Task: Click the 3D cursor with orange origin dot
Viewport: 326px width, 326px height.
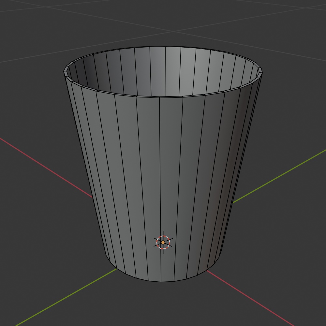Action: pyautogui.click(x=163, y=243)
